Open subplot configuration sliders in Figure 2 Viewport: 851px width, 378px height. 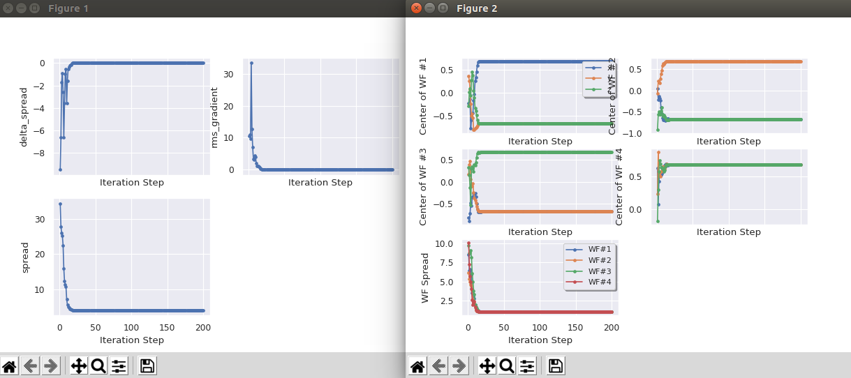[x=527, y=365]
